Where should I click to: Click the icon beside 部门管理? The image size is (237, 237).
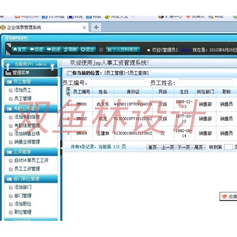pos(10,196)
